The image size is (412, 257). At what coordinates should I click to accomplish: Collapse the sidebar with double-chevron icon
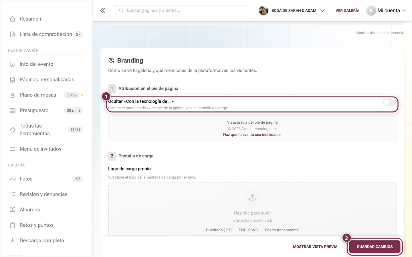(x=103, y=11)
